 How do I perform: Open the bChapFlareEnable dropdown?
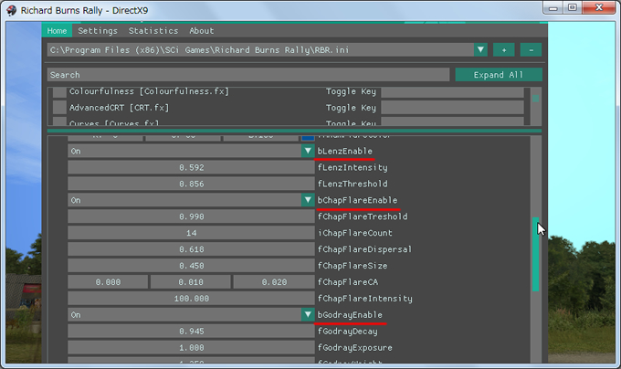(191, 200)
